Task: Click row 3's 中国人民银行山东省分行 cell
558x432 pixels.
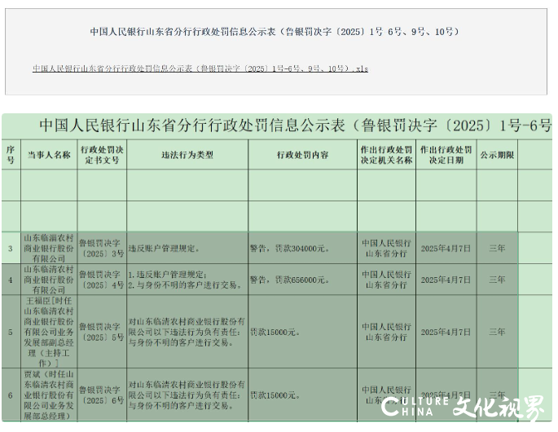Action: (386, 249)
